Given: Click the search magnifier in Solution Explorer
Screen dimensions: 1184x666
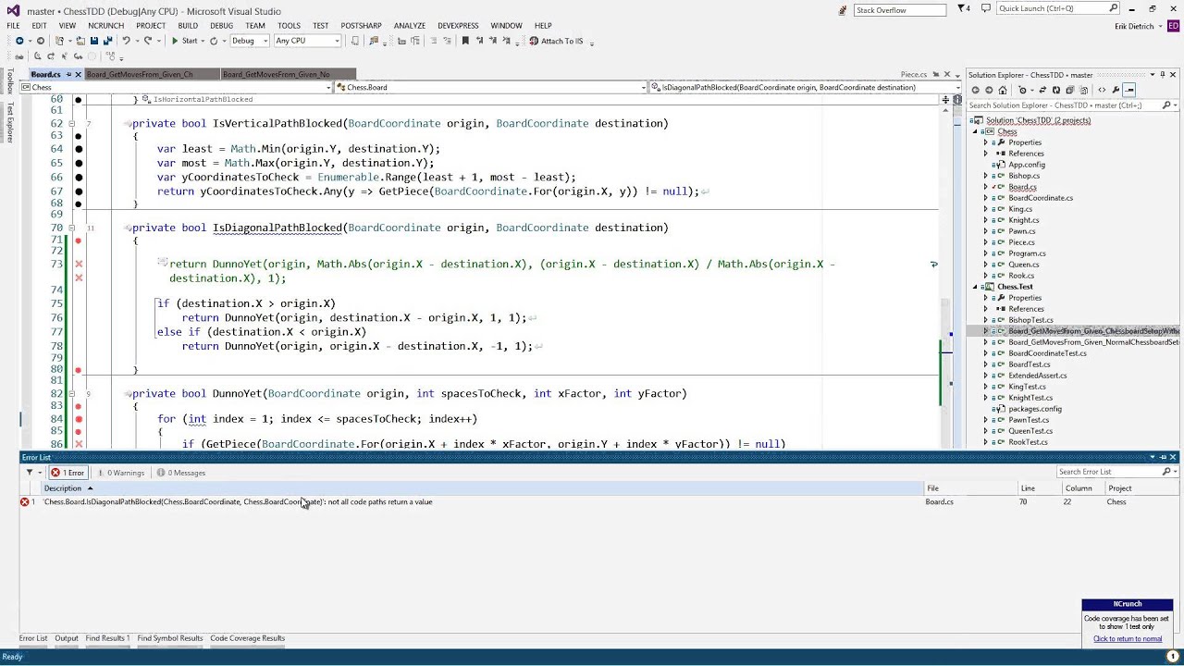Looking at the screenshot, I should click(x=1166, y=105).
